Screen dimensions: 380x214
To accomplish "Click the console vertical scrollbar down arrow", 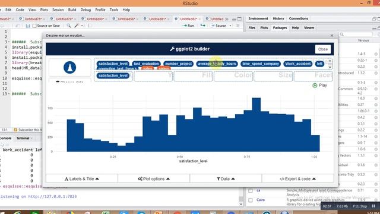I will (x=241, y=204).
